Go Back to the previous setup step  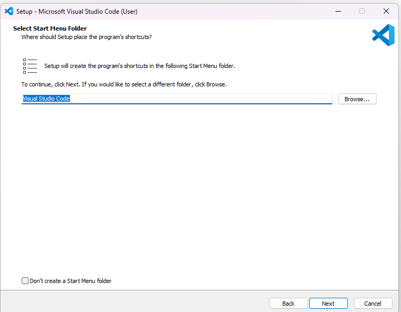(289, 304)
